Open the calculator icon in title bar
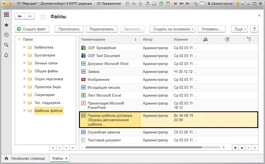 (161, 3)
